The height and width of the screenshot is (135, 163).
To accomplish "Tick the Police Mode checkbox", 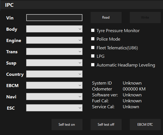I will 93,39.
